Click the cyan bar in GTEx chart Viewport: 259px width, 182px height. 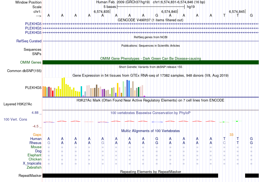(81, 91)
